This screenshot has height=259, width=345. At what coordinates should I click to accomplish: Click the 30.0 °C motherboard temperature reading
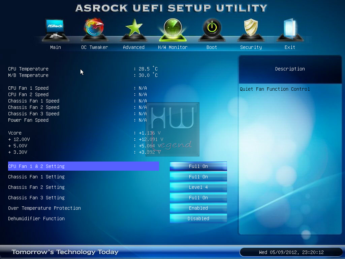(x=148, y=75)
